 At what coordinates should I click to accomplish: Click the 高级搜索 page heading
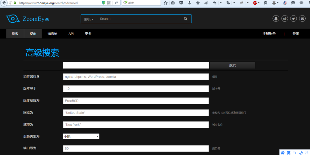click(x=42, y=53)
